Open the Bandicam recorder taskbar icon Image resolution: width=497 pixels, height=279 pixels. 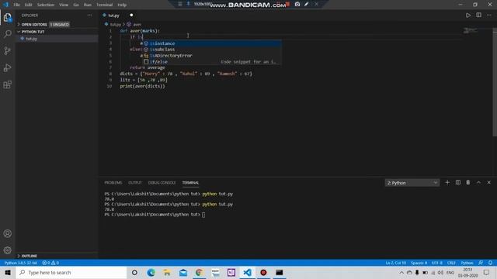tap(263, 272)
